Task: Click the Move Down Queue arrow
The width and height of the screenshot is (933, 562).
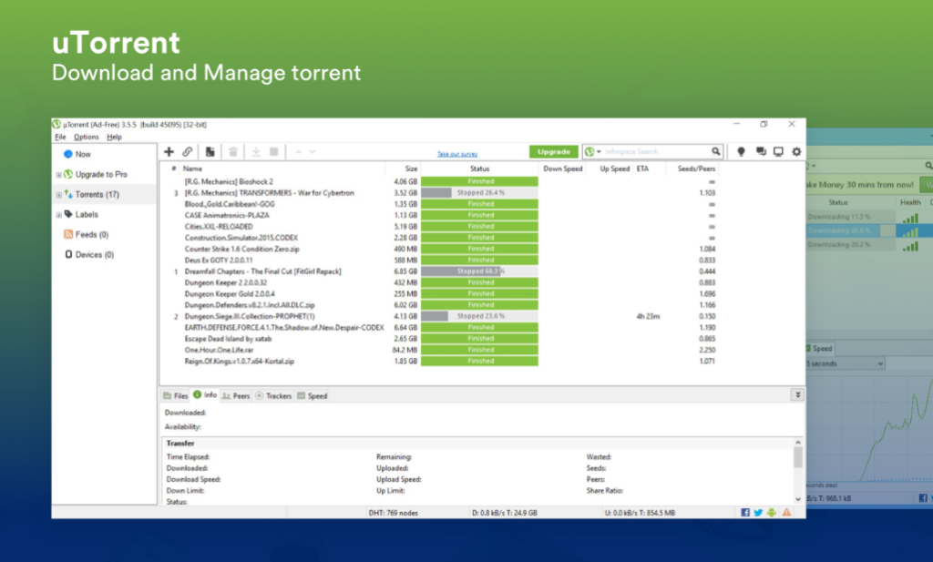Action: (x=313, y=152)
